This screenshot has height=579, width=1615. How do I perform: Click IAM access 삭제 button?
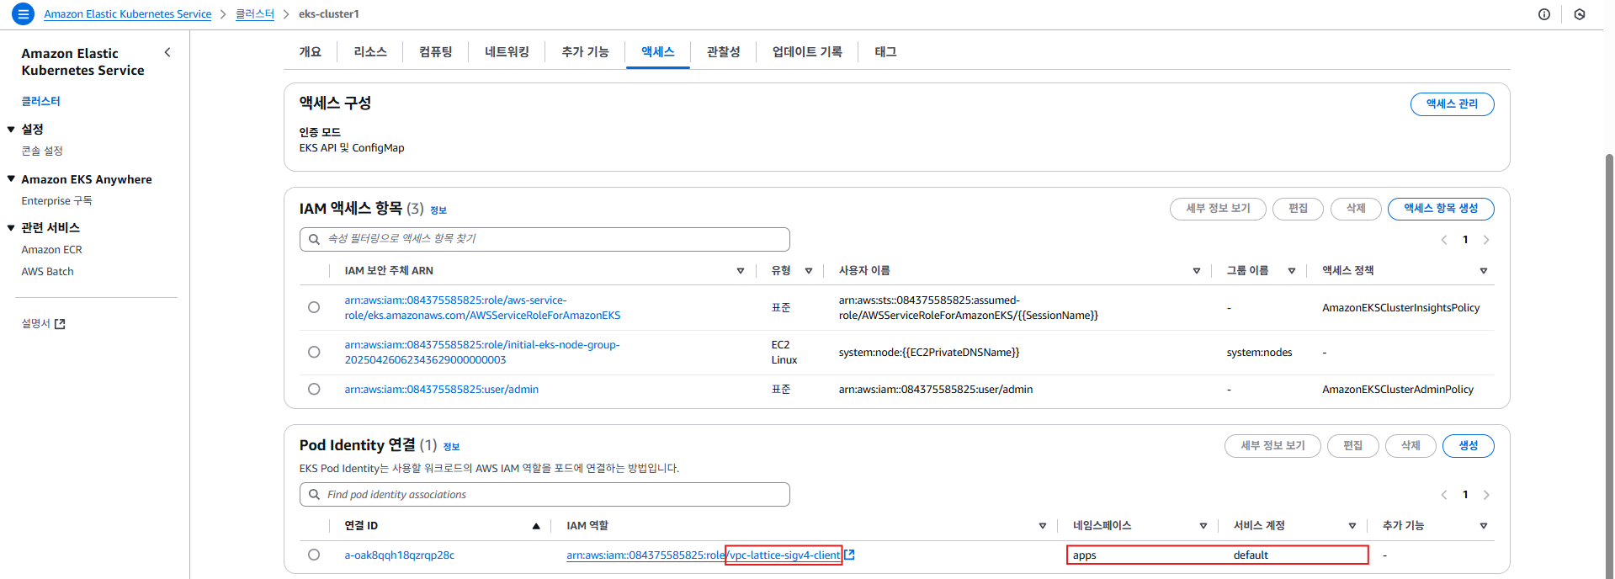(x=1356, y=209)
